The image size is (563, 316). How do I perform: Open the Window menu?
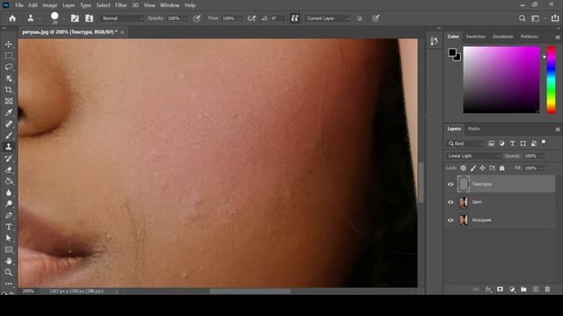tap(170, 5)
